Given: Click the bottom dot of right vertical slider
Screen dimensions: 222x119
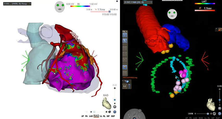Looking at the screenshot, I should tap(220, 105).
